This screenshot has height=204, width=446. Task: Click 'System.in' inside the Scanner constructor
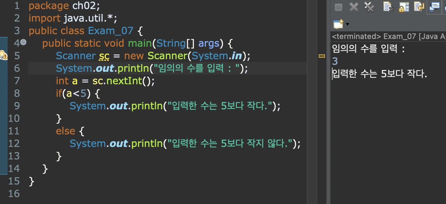coord(216,56)
